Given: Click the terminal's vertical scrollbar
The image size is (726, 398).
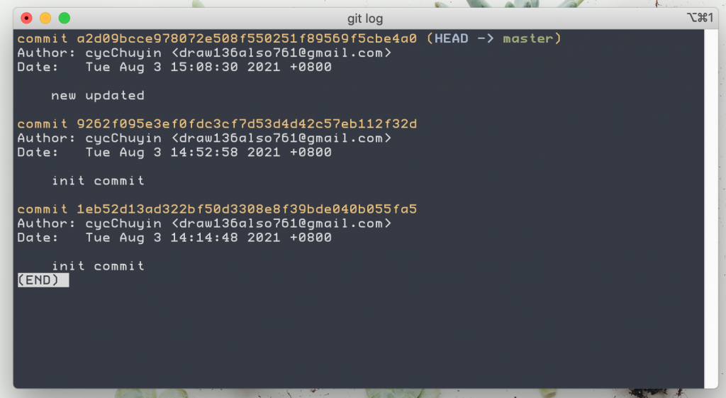Looking at the screenshot, I should (x=711, y=209).
